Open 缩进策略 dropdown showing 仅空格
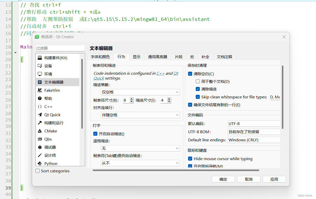Image resolution: width=316 pixels, height=199 pixels. (x=140, y=92)
